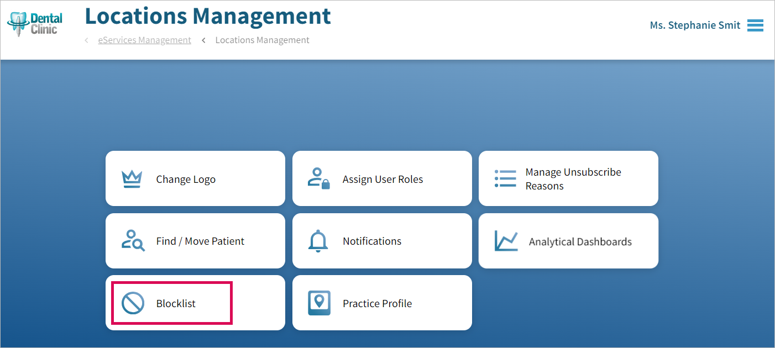Open the Assign User Roles tile

(x=382, y=178)
